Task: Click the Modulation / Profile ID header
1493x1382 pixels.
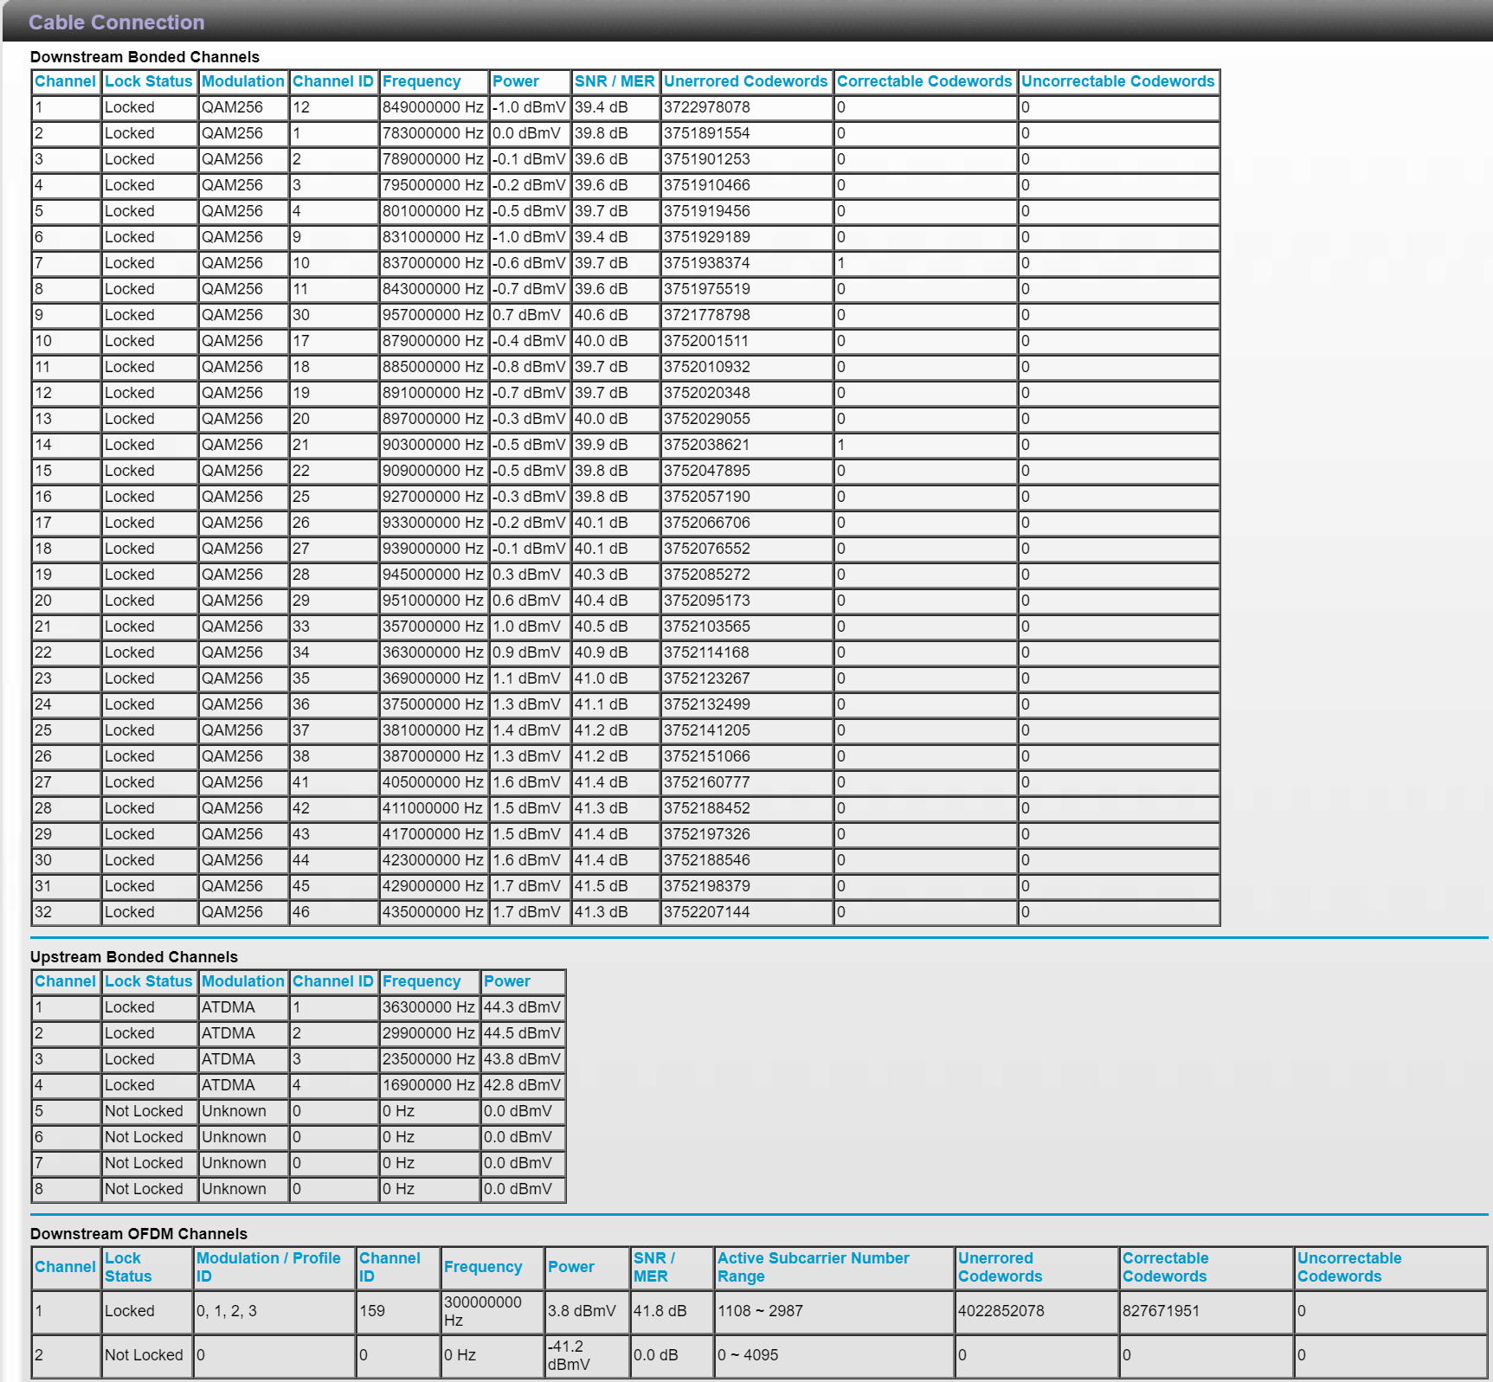Action: (268, 1267)
